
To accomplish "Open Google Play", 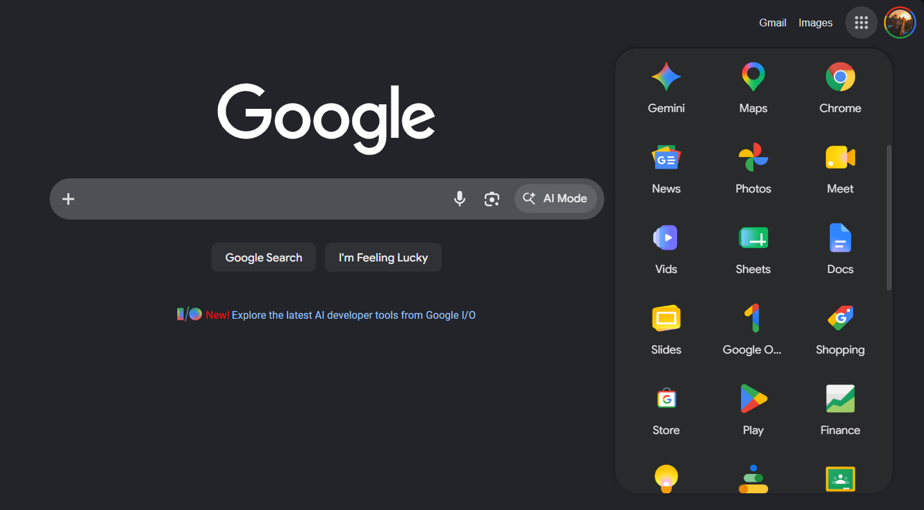I will point(753,410).
